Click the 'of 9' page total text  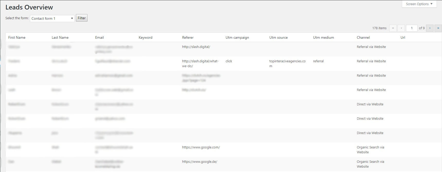(422, 28)
